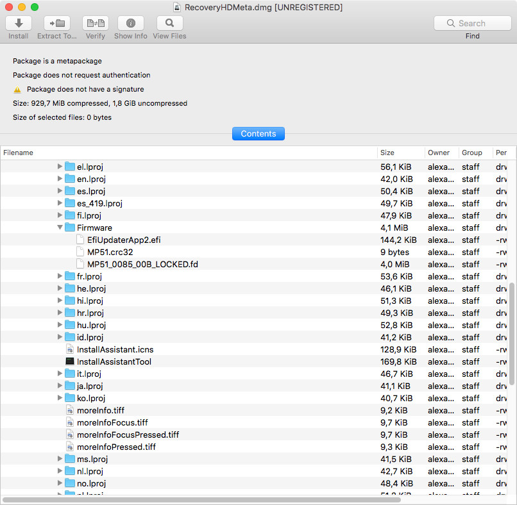Image resolution: width=517 pixels, height=505 pixels.
Task: Select the EfiUpdaterApp2.efi filename
Action: (124, 240)
